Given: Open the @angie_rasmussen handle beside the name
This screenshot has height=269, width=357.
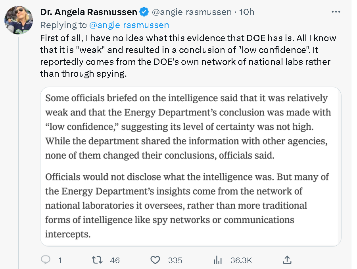Looking at the screenshot, I should click(x=192, y=12).
